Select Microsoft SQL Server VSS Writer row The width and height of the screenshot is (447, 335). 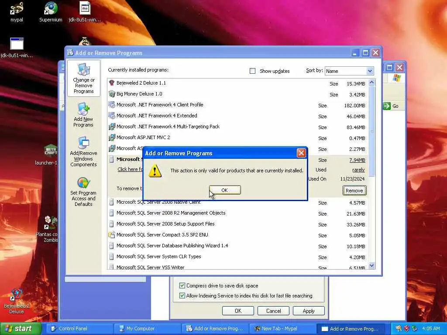238,267
